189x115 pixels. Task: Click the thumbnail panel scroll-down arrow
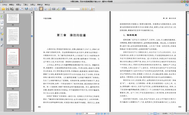32,111
